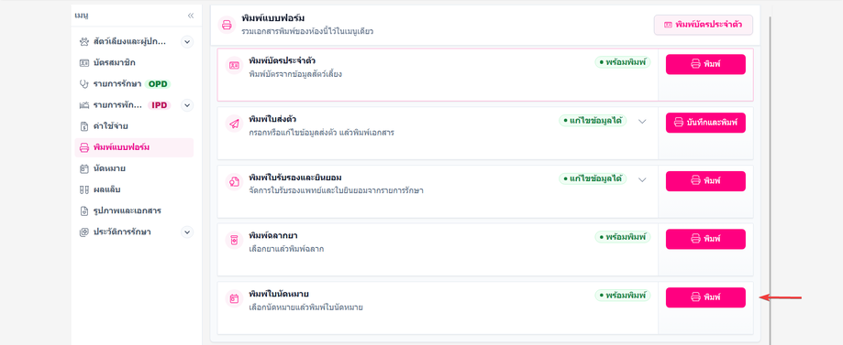Click the certificate icon of พิมพ์ใบรับรองและยินยอม
843x345 pixels.
(x=234, y=182)
